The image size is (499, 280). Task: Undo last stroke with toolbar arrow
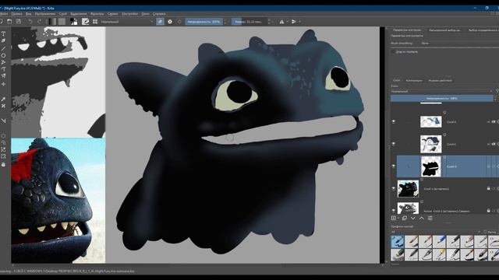coord(30,22)
